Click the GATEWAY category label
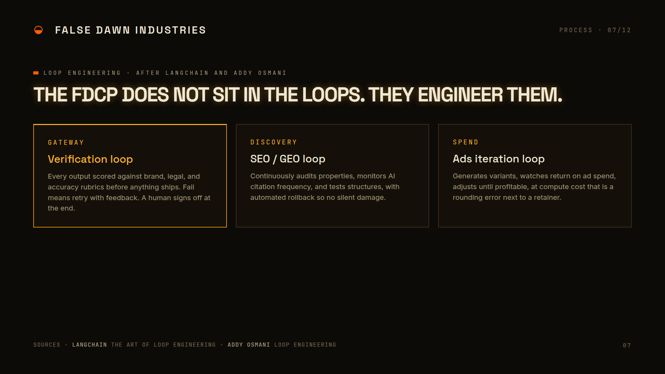 point(66,142)
